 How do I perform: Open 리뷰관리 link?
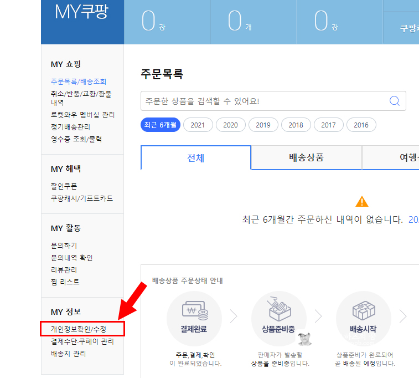64,270
